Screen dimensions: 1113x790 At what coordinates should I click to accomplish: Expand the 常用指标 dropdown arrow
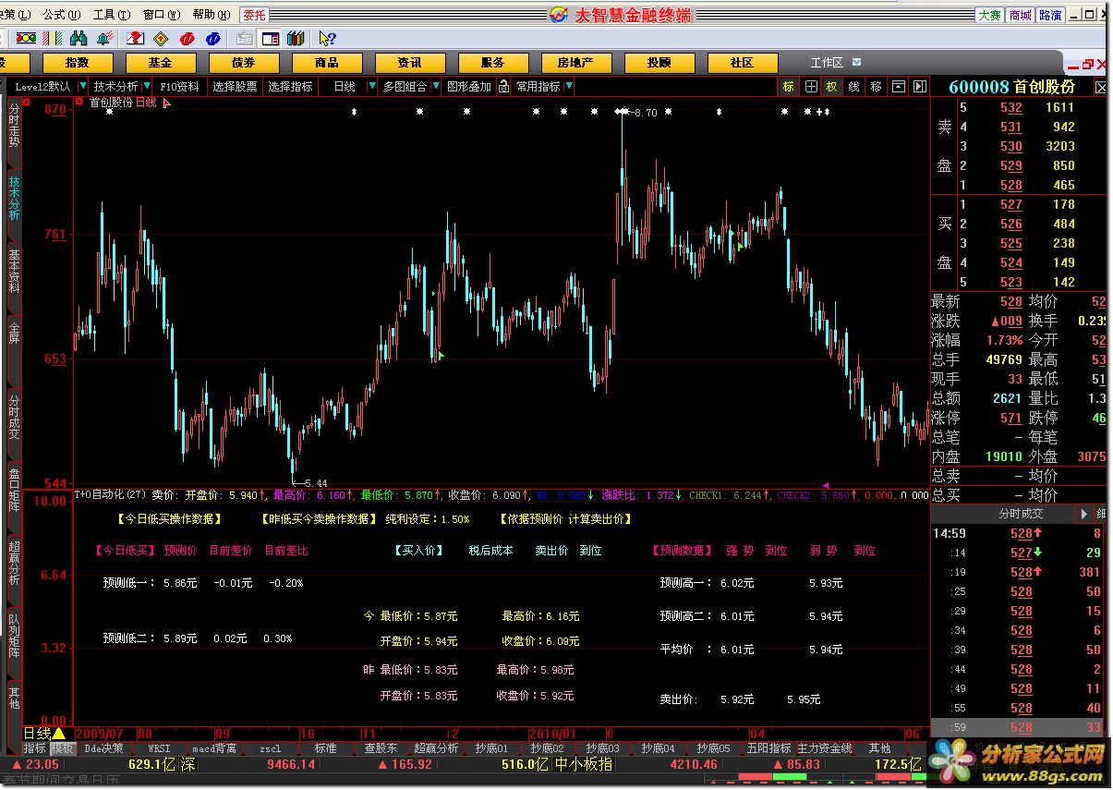click(569, 87)
